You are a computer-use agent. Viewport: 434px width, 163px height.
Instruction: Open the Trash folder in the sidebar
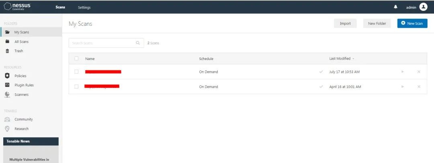[x=18, y=51]
